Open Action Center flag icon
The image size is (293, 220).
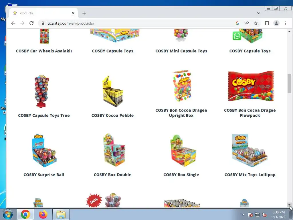pyautogui.click(x=250, y=215)
